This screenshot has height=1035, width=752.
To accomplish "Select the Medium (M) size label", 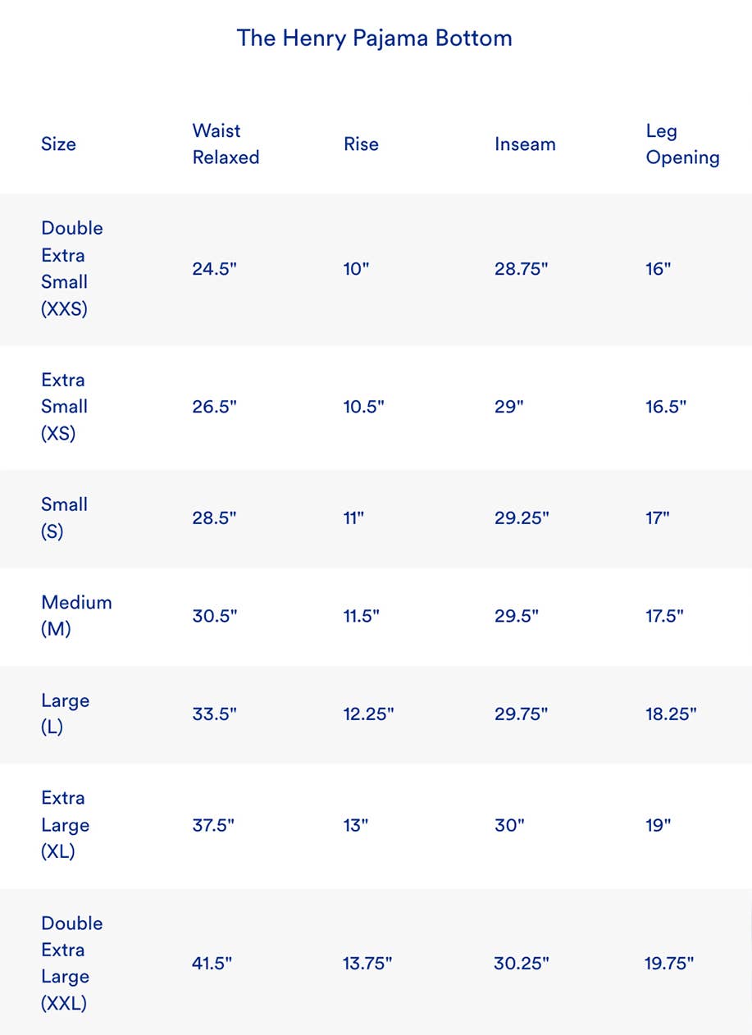I will 76,615.
